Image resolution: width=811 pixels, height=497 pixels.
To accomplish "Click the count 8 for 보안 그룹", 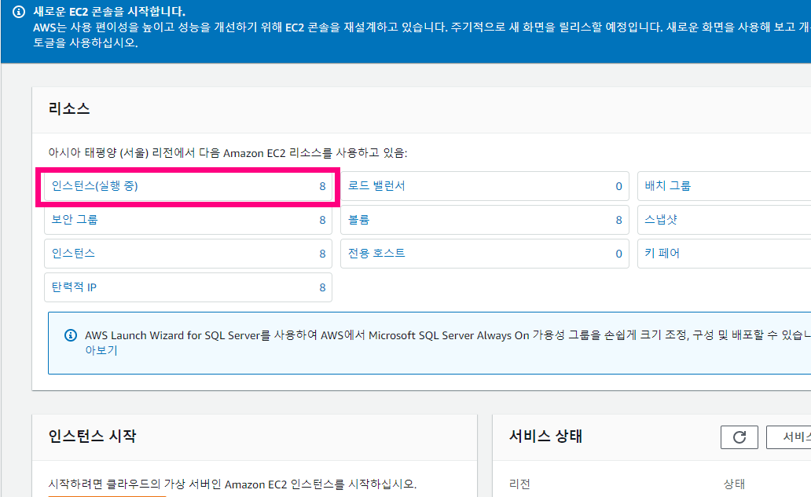I will pyautogui.click(x=322, y=220).
